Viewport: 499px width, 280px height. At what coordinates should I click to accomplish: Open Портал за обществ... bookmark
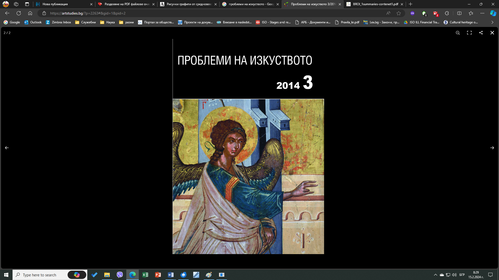(x=156, y=22)
